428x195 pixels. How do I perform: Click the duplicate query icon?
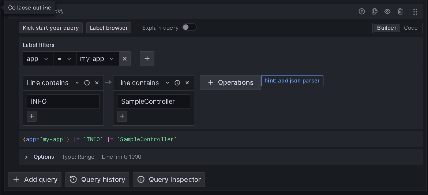pyautogui.click(x=375, y=11)
